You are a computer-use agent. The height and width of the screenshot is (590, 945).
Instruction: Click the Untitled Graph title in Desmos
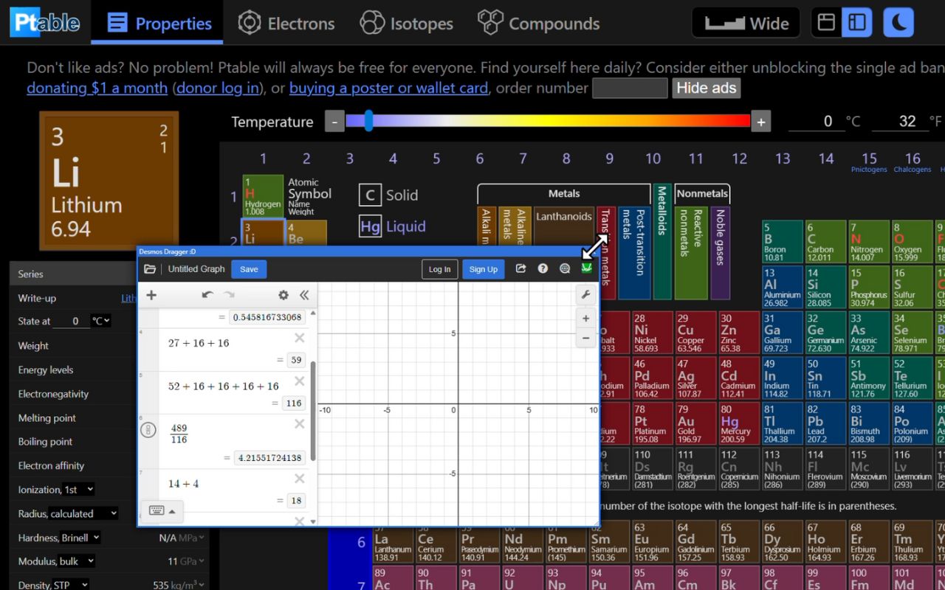(x=196, y=269)
